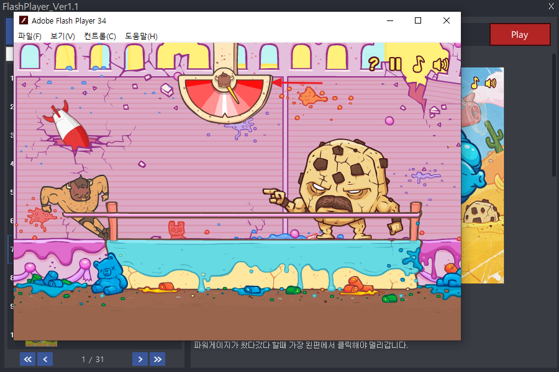Screen dimensions: 559x372
Task: Click the Korean power gauge description text
Action: point(301,345)
